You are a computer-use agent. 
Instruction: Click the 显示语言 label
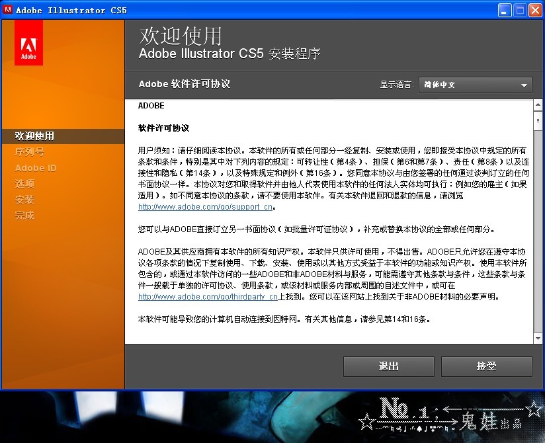pos(396,85)
